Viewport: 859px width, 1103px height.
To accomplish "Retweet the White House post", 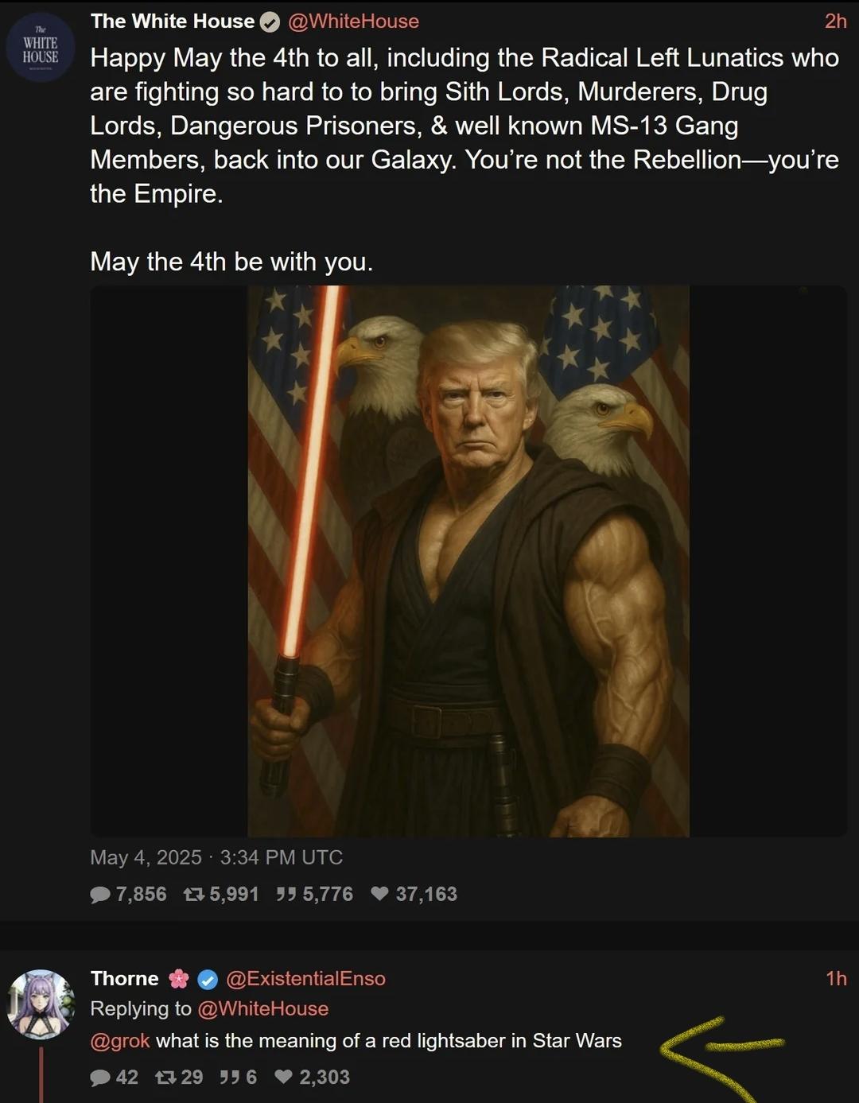I will 221,895.
